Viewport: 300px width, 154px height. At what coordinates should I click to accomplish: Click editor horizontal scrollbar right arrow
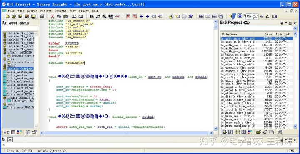(x=211, y=133)
